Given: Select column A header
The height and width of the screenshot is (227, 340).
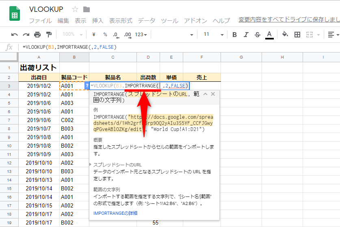Looking at the screenshot, I should tap(39, 57).
